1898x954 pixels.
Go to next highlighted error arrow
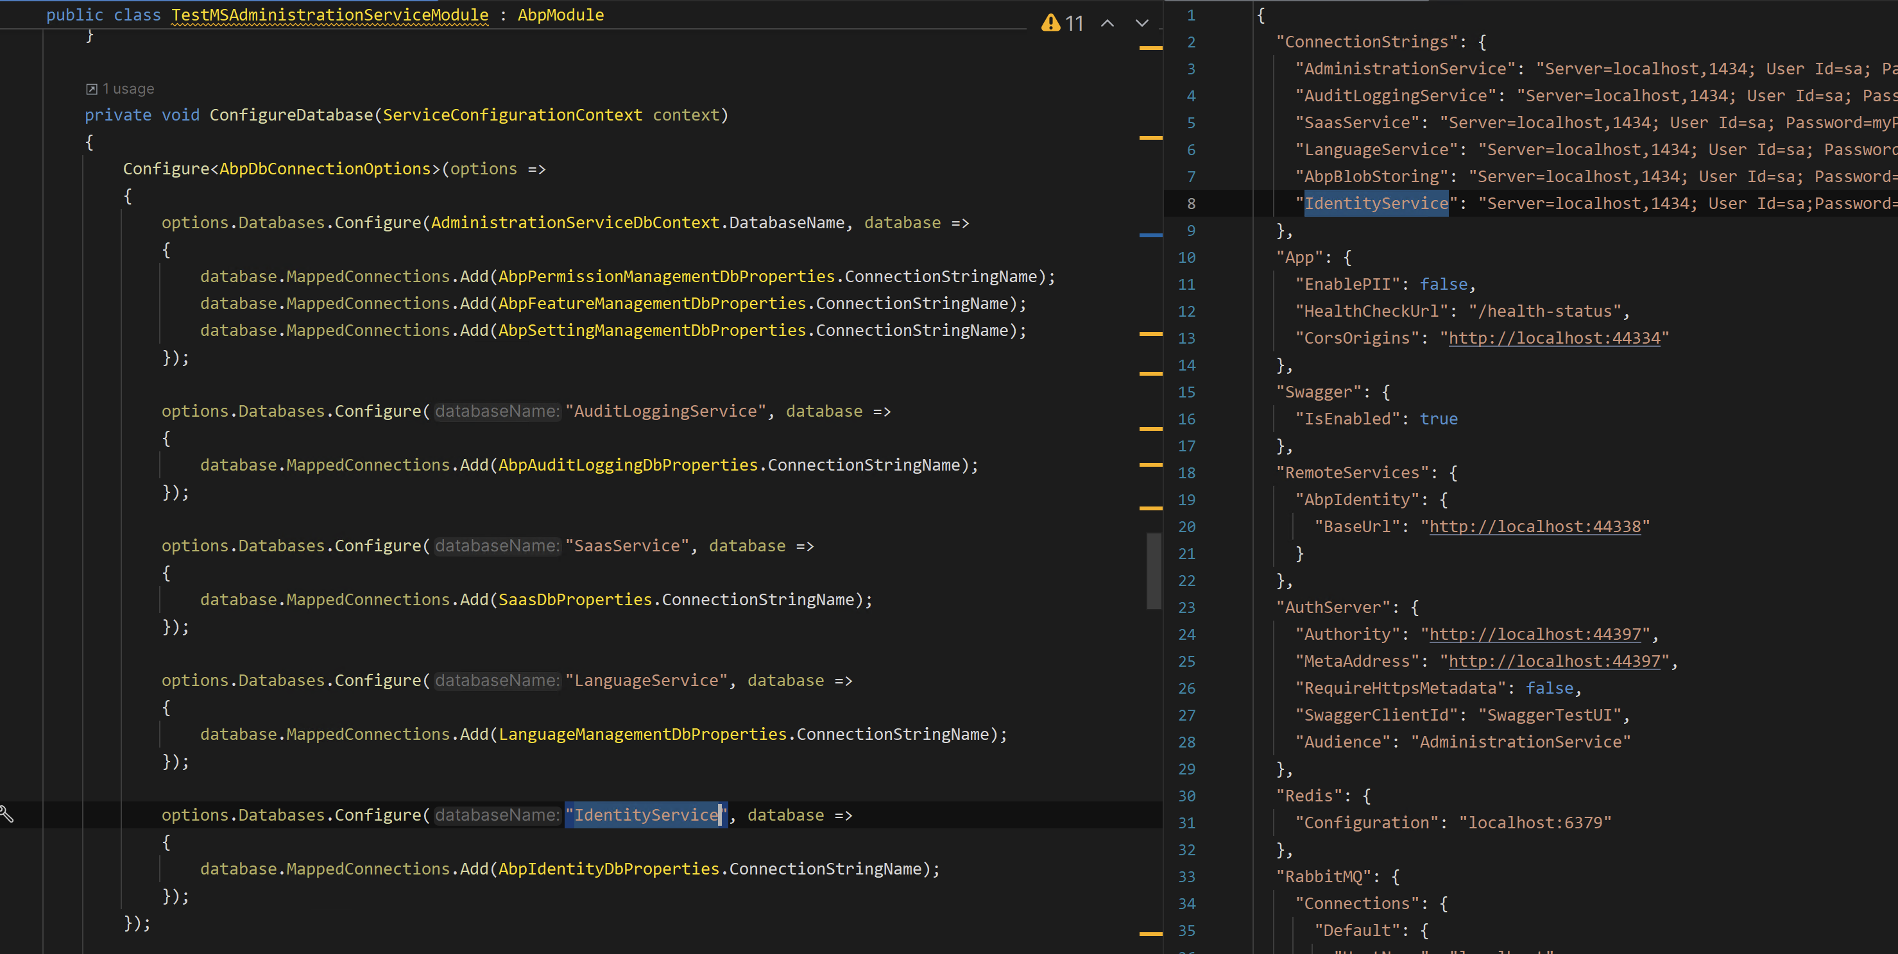1141,24
